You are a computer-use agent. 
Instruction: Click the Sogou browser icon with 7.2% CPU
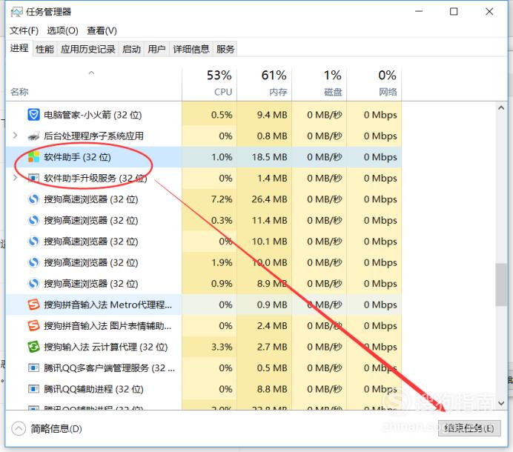click(33, 199)
